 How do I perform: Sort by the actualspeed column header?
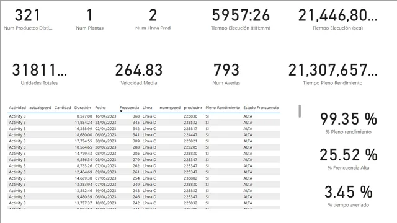click(40, 107)
